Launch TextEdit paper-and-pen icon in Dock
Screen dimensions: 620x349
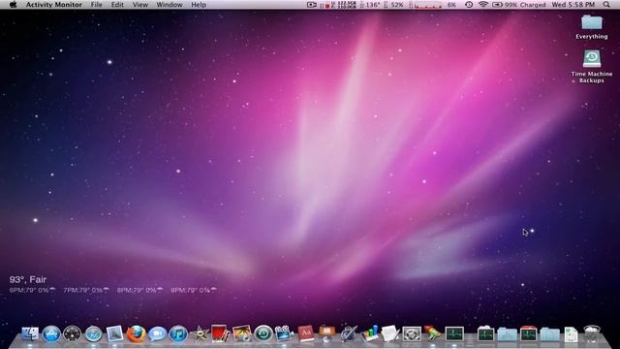(x=390, y=333)
